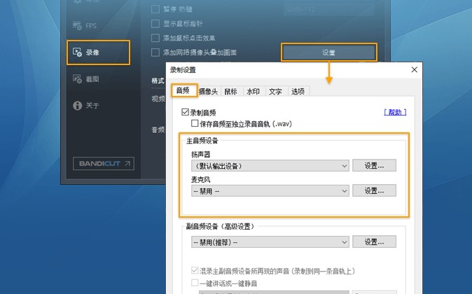The width and height of the screenshot is (472, 294).
Task: Click the 暂停 hotkey input field
Action: (x=328, y=9)
